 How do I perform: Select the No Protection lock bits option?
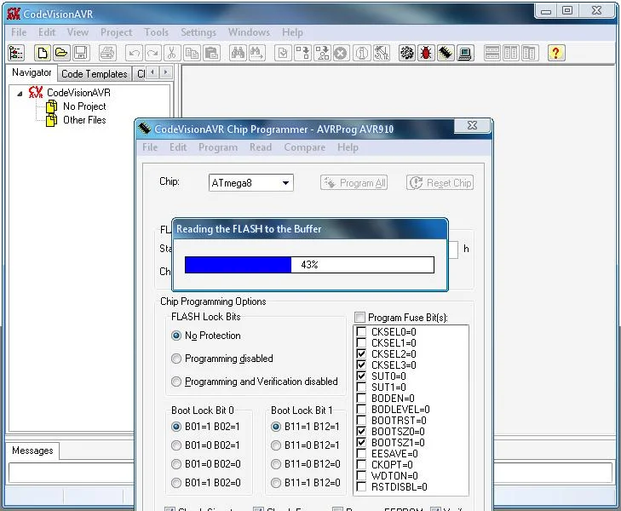pyautogui.click(x=176, y=336)
